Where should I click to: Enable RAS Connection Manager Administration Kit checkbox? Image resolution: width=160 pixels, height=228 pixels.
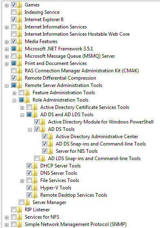tap(13, 71)
